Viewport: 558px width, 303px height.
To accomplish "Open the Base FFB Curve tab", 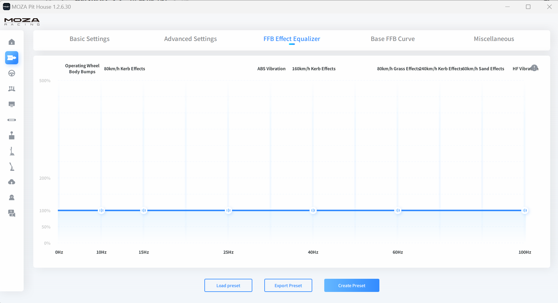I will tap(393, 39).
